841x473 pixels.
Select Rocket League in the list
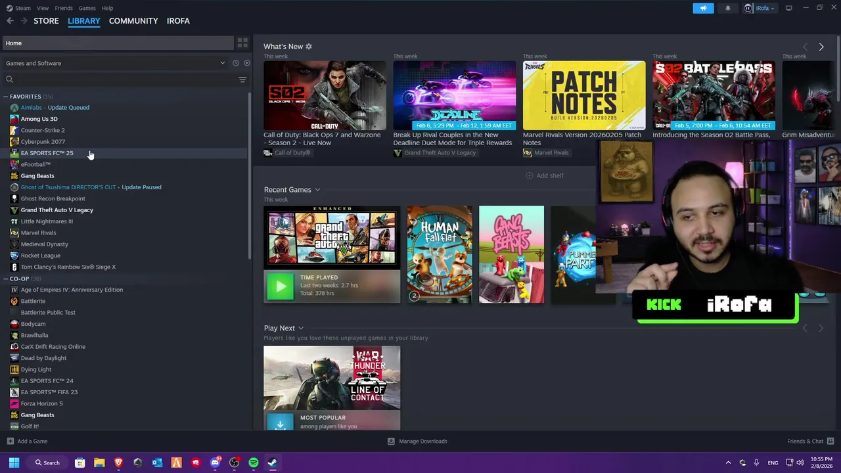[x=40, y=256]
